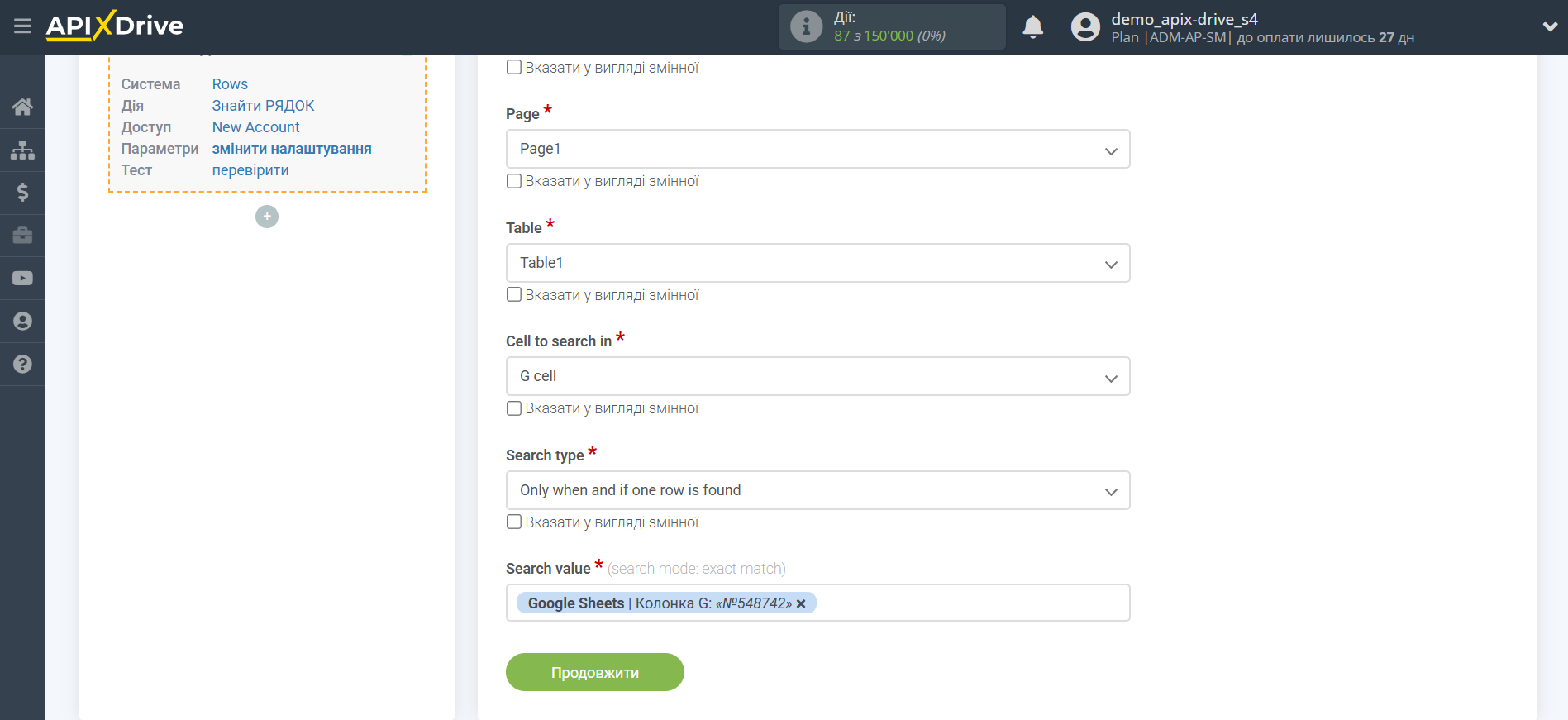The height and width of the screenshot is (720, 1568).
Task: Open the user profile sidebar icon
Action: pyautogui.click(x=22, y=322)
